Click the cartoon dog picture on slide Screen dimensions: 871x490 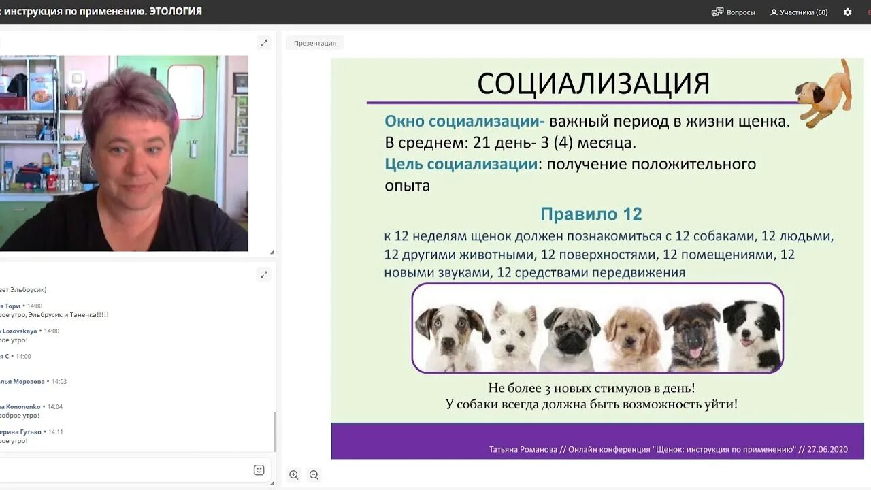pos(823,93)
